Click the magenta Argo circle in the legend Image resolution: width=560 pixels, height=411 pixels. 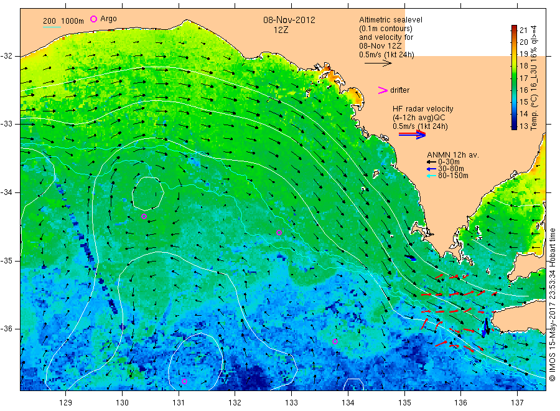click(x=93, y=19)
